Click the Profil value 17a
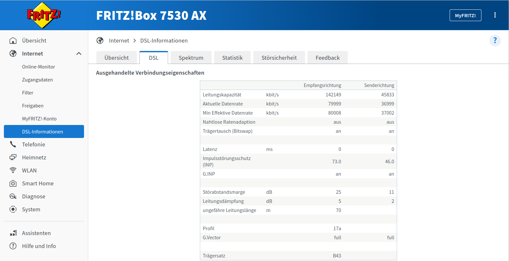Image resolution: width=509 pixels, height=261 pixels. pyautogui.click(x=337, y=229)
